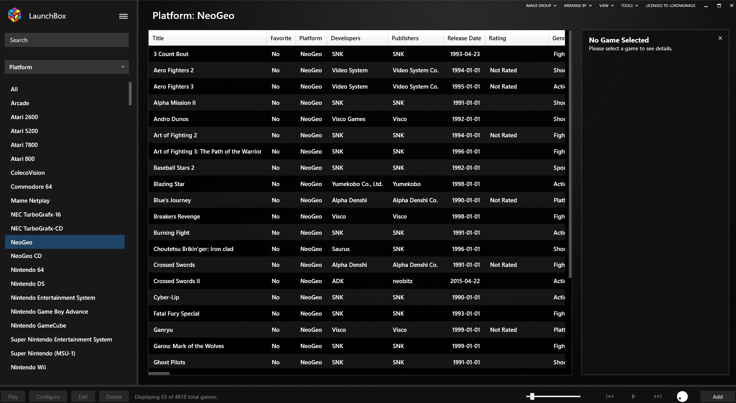This screenshot has width=736, height=403.
Task: Expand the Platform filter combo box
Action: click(x=67, y=67)
